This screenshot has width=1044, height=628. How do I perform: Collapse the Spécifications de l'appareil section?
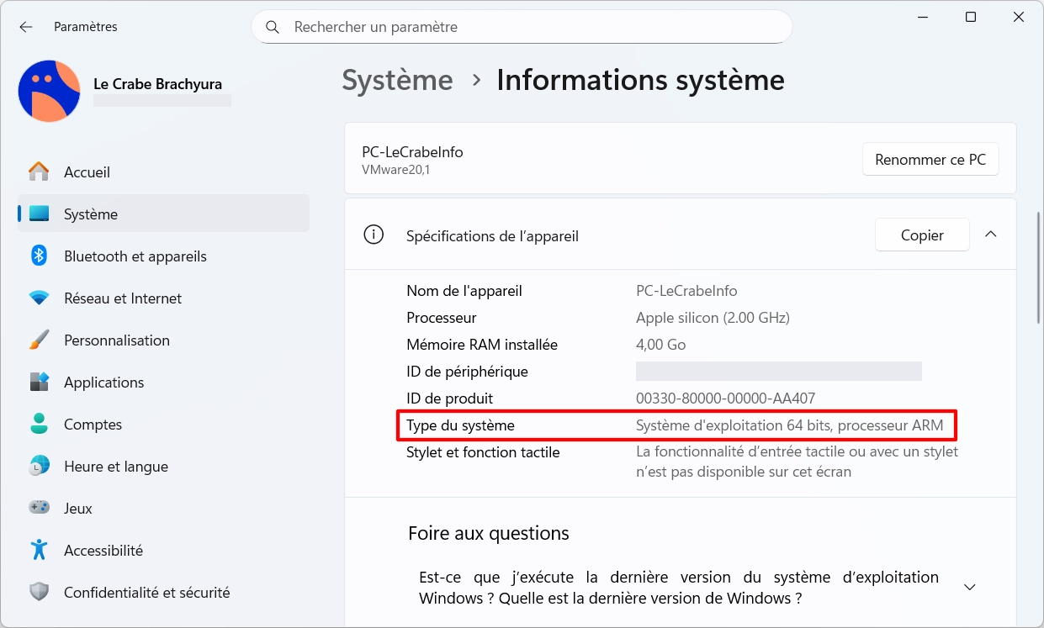click(x=991, y=235)
